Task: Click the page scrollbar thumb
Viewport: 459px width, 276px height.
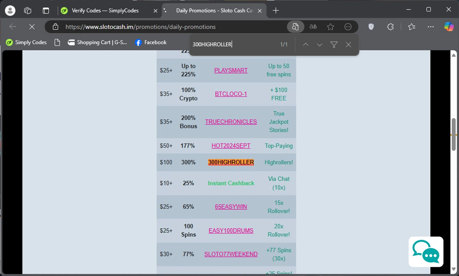Action: 454,134
